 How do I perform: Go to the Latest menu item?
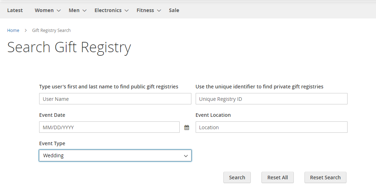pyautogui.click(x=15, y=10)
